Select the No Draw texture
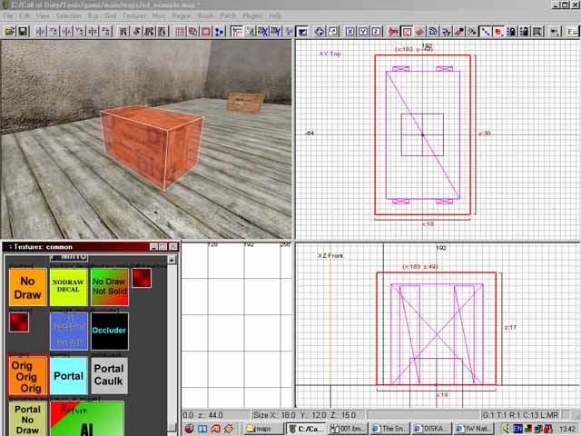Screen dimensions: 581x436 tap(27, 287)
